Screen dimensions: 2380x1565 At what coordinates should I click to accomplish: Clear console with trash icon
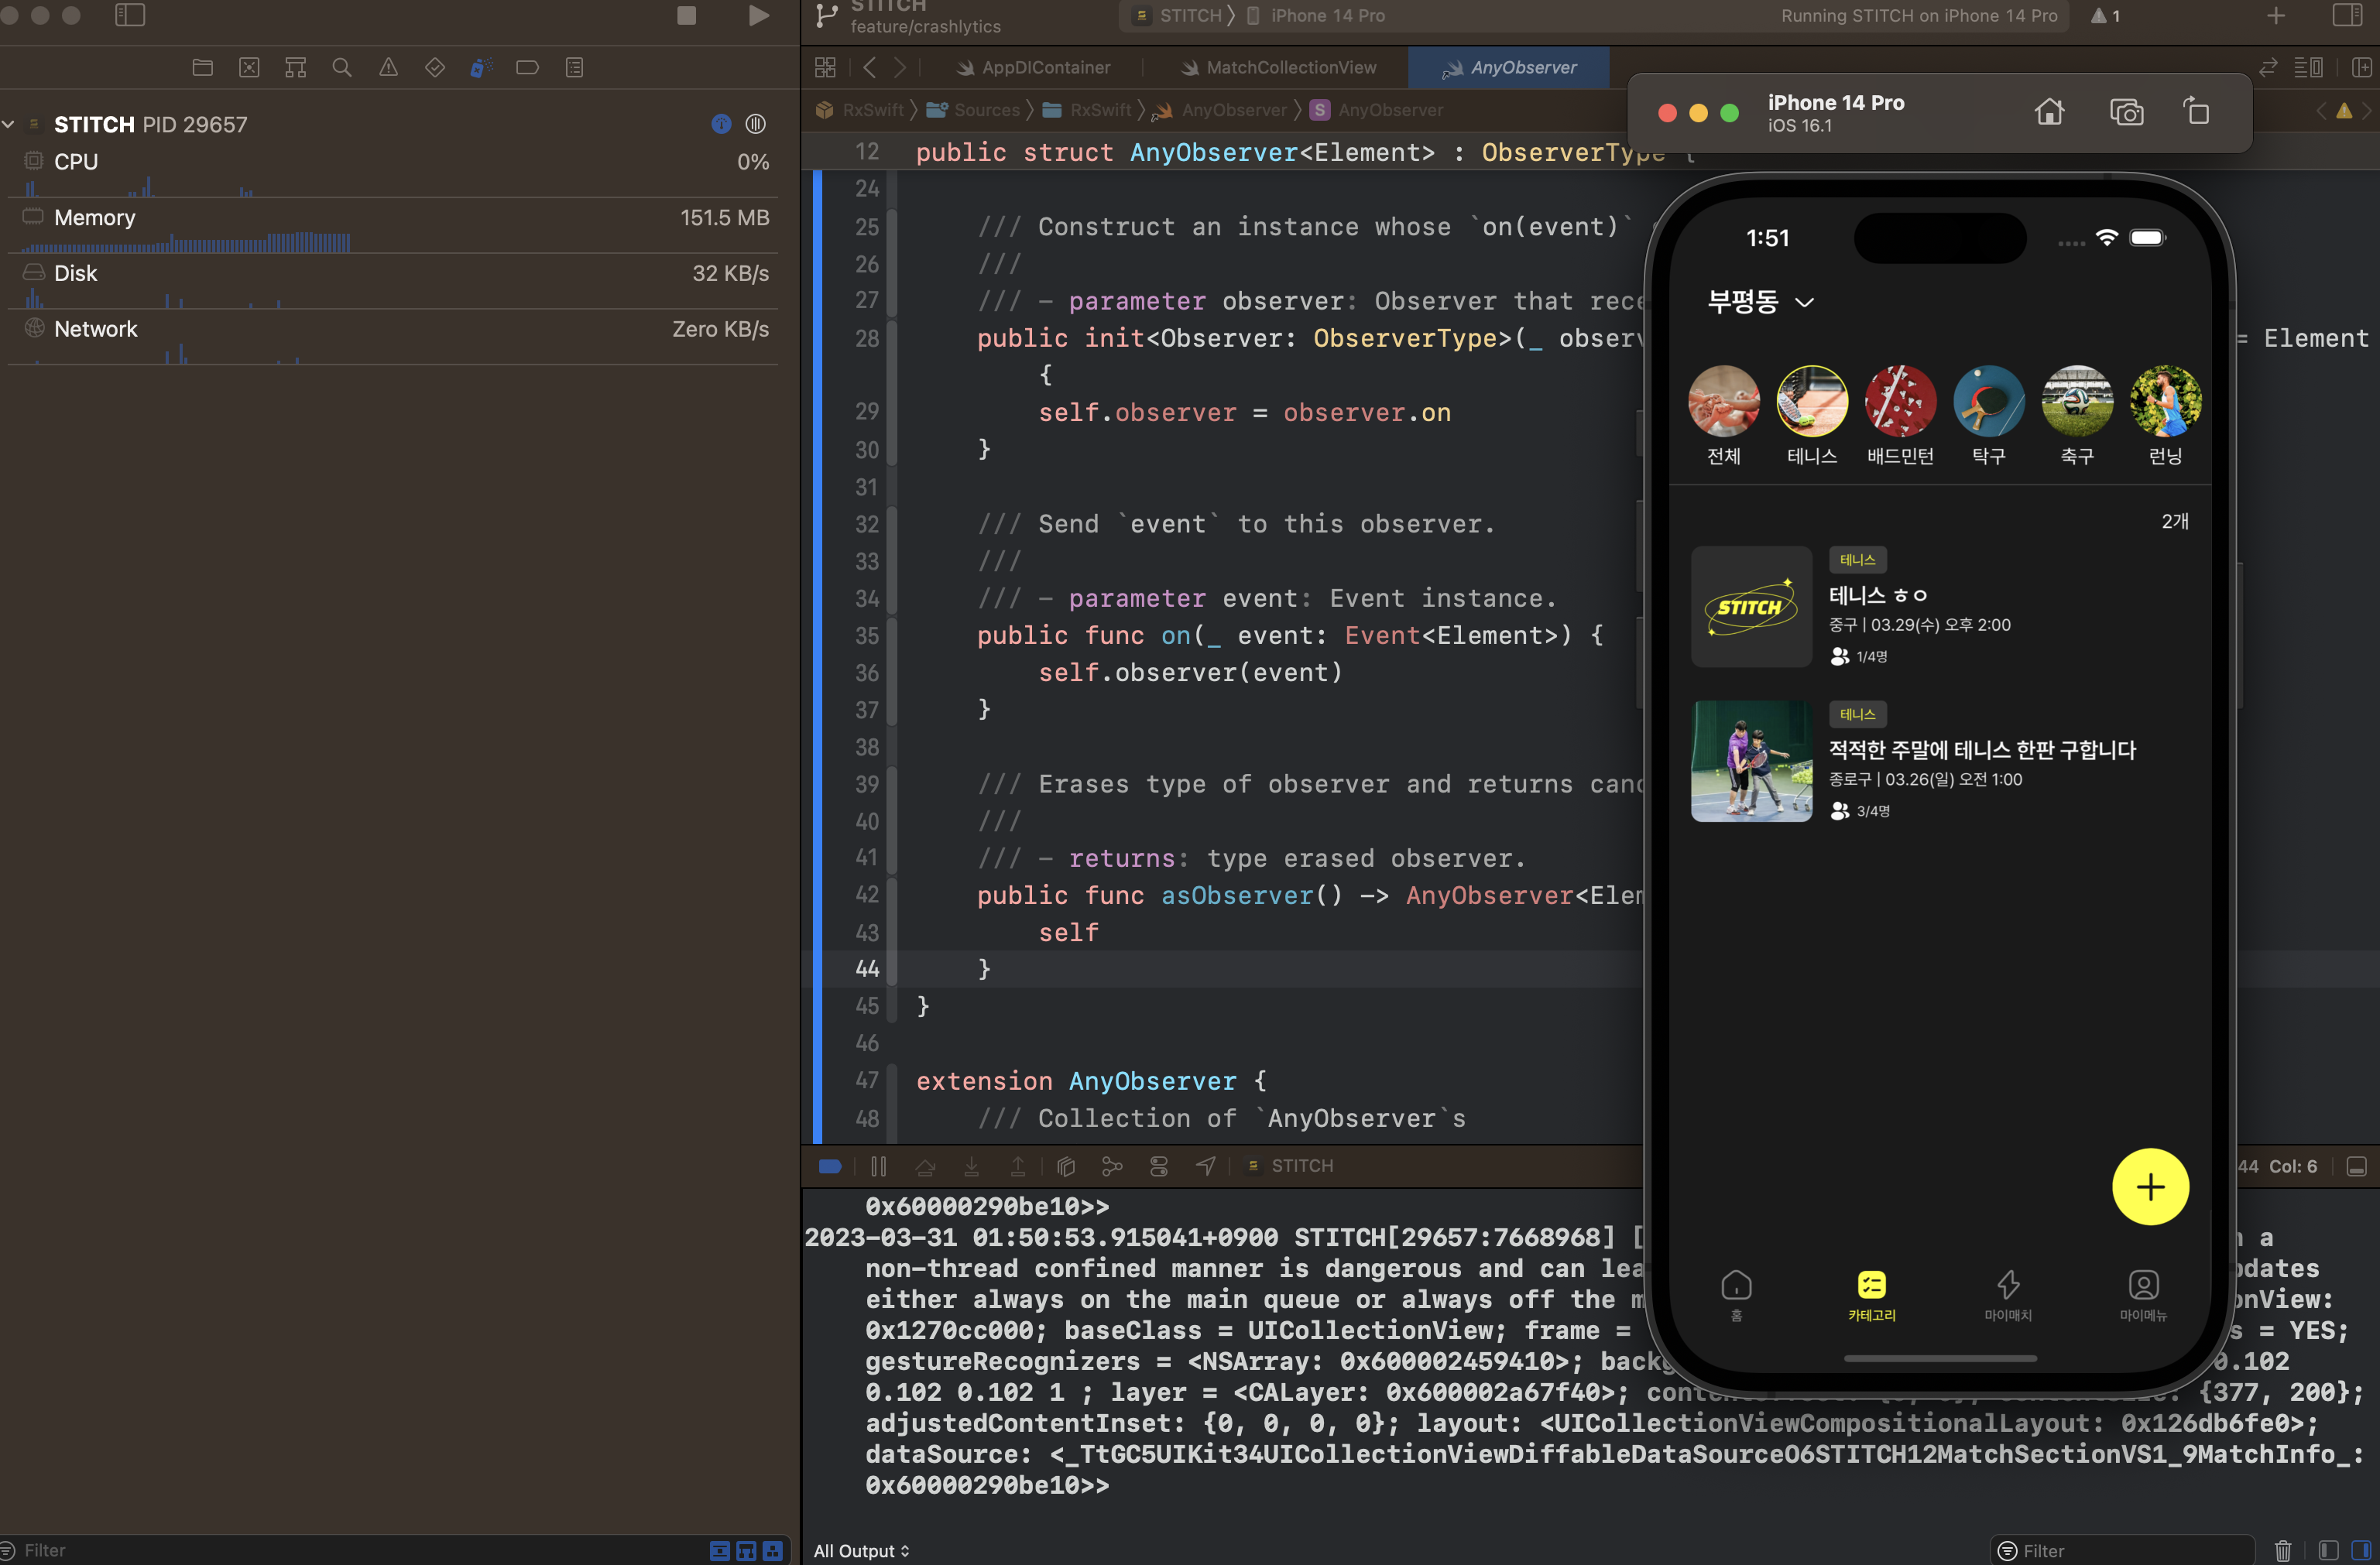[x=2283, y=1550]
